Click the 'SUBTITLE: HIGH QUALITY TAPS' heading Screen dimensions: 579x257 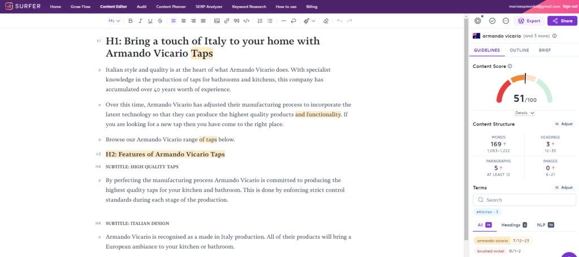coord(142,167)
